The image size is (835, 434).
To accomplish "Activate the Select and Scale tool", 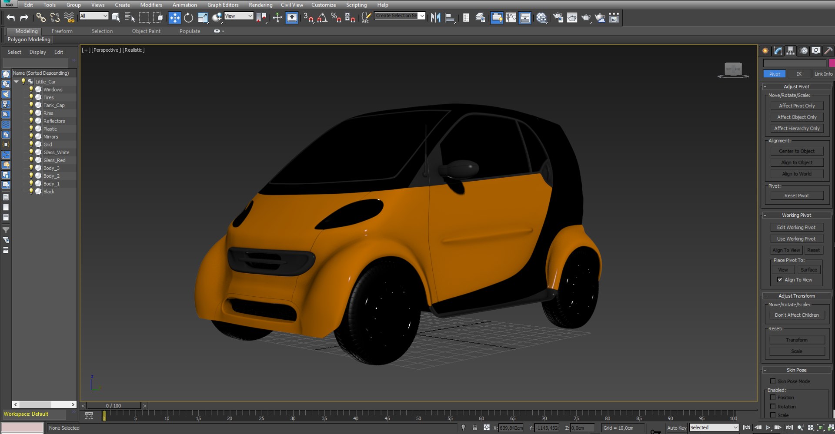I will (x=203, y=17).
